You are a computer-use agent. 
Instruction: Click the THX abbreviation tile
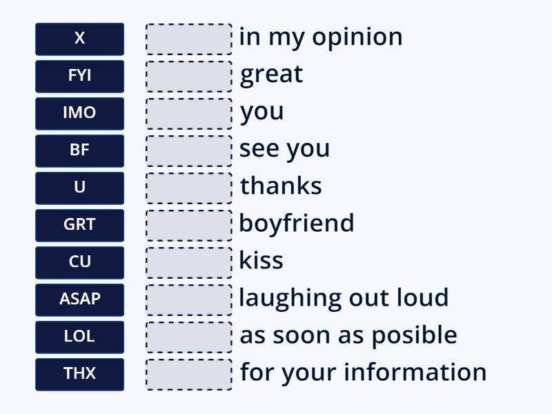(79, 374)
